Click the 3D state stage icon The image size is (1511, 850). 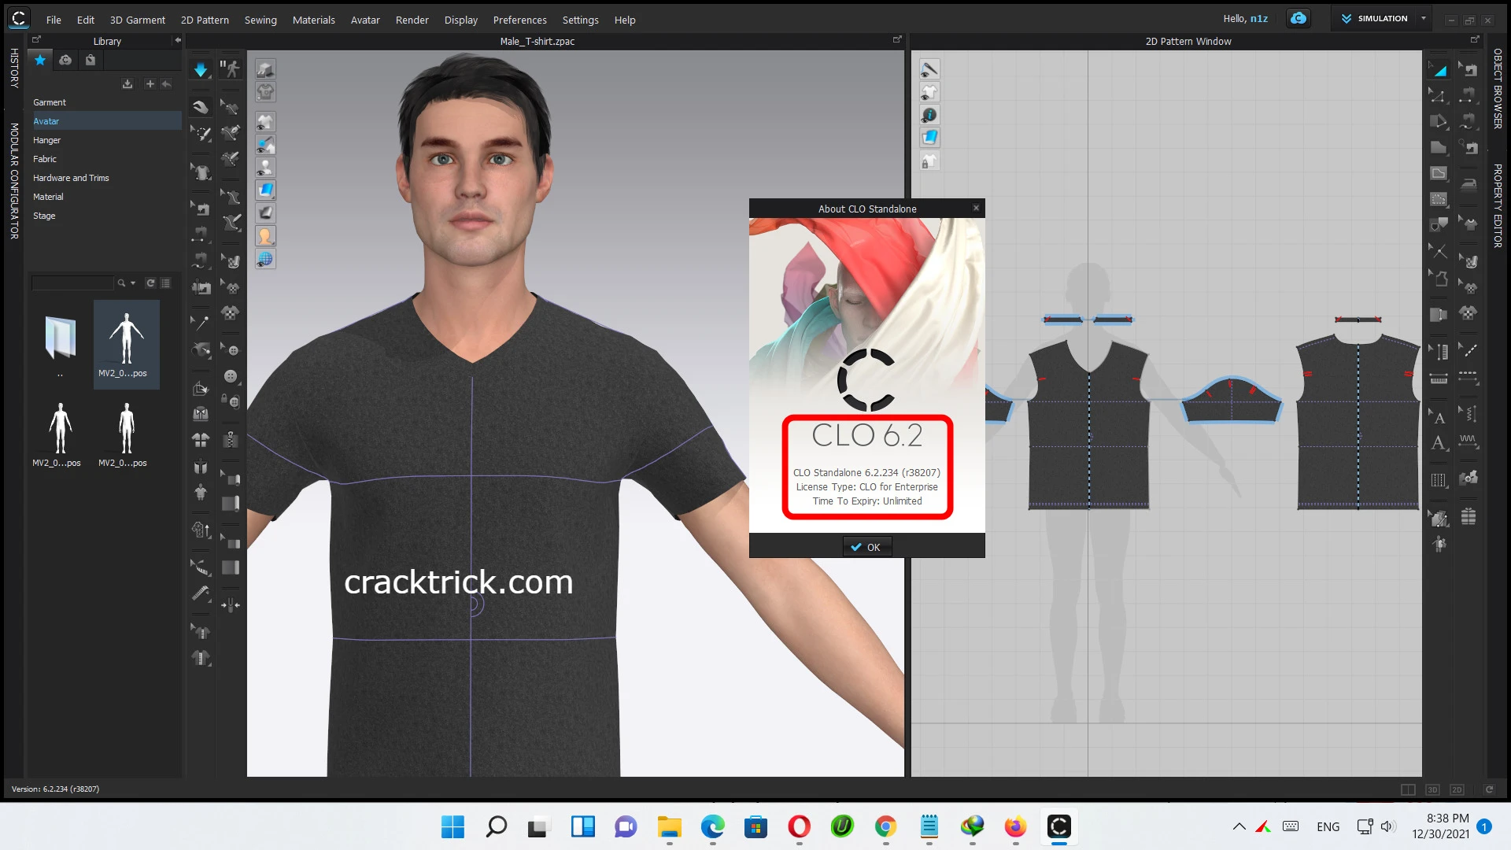coord(265,69)
